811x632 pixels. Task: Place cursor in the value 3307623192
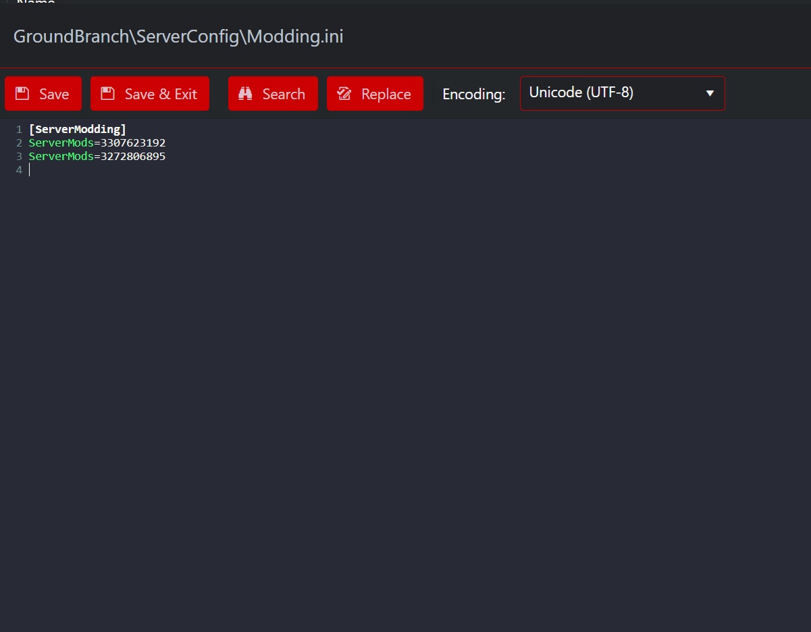(133, 143)
